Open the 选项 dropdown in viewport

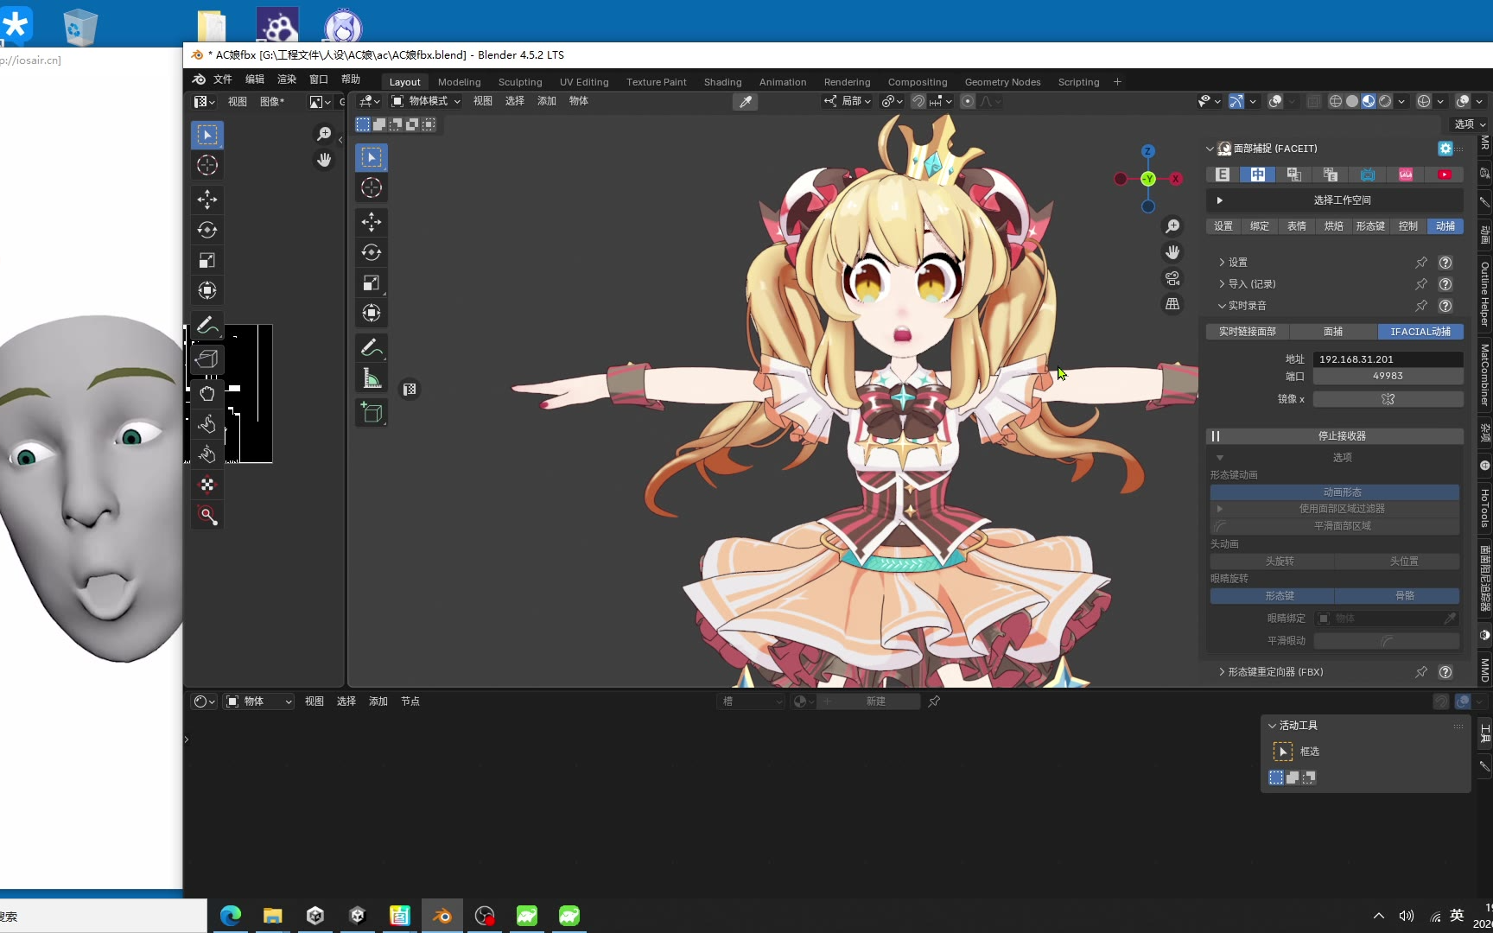(1470, 124)
